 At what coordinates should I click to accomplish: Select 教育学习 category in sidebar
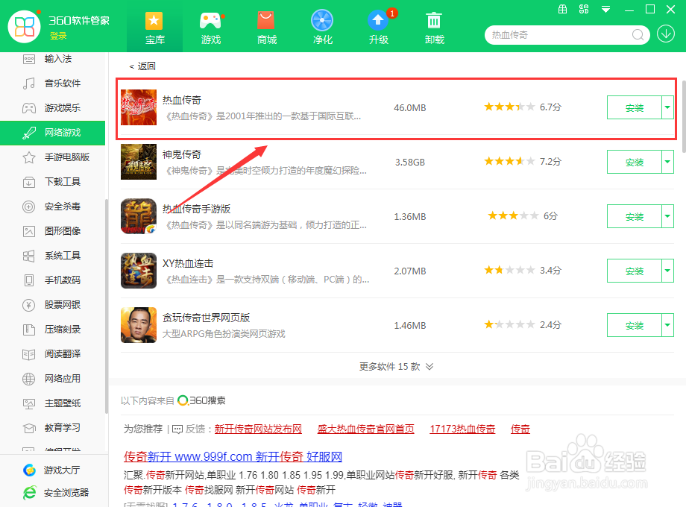tap(52, 428)
